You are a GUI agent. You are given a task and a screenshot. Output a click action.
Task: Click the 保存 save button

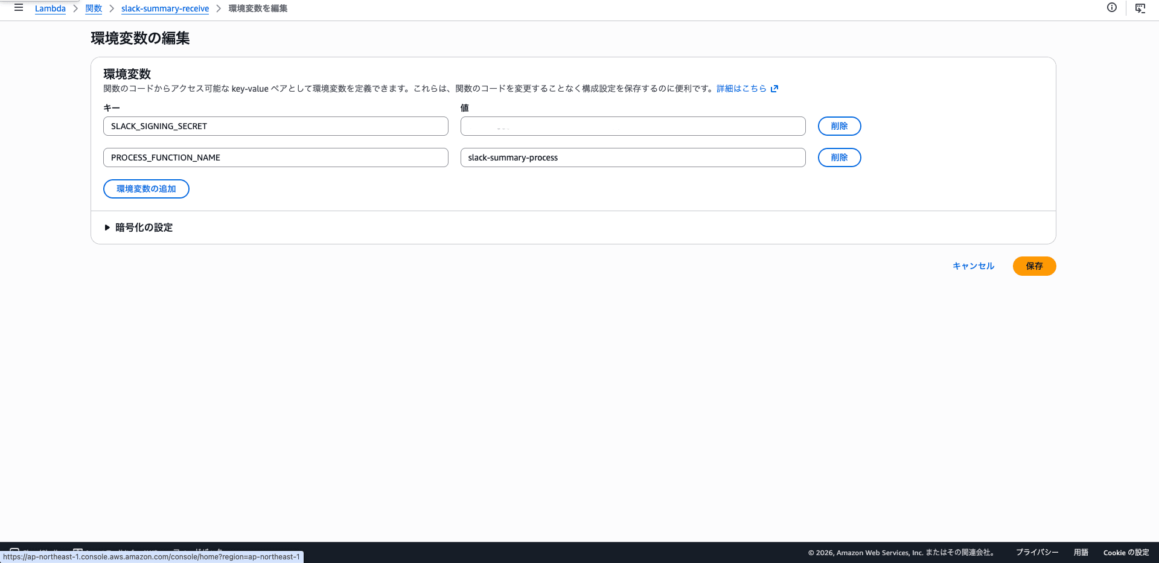point(1034,266)
